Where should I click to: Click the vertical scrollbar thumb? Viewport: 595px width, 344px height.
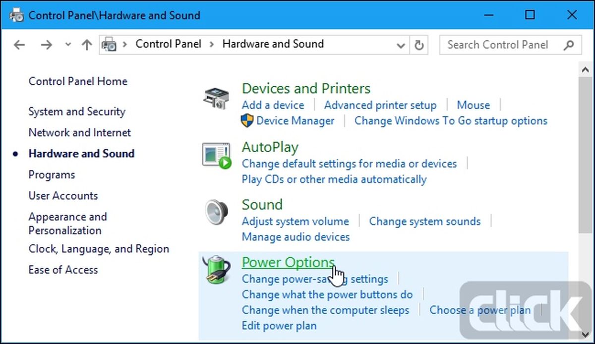click(x=584, y=154)
